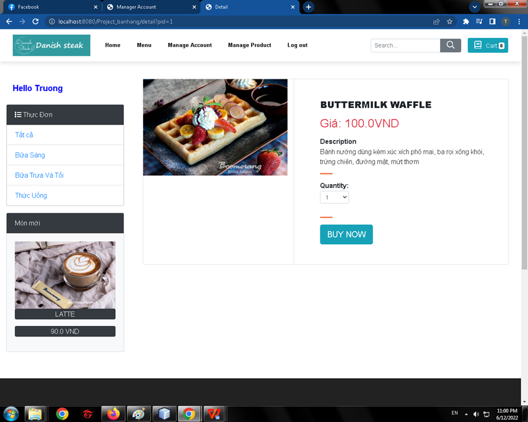Toggle the browser side panel icon
The height and width of the screenshot is (422, 528).
(492, 22)
